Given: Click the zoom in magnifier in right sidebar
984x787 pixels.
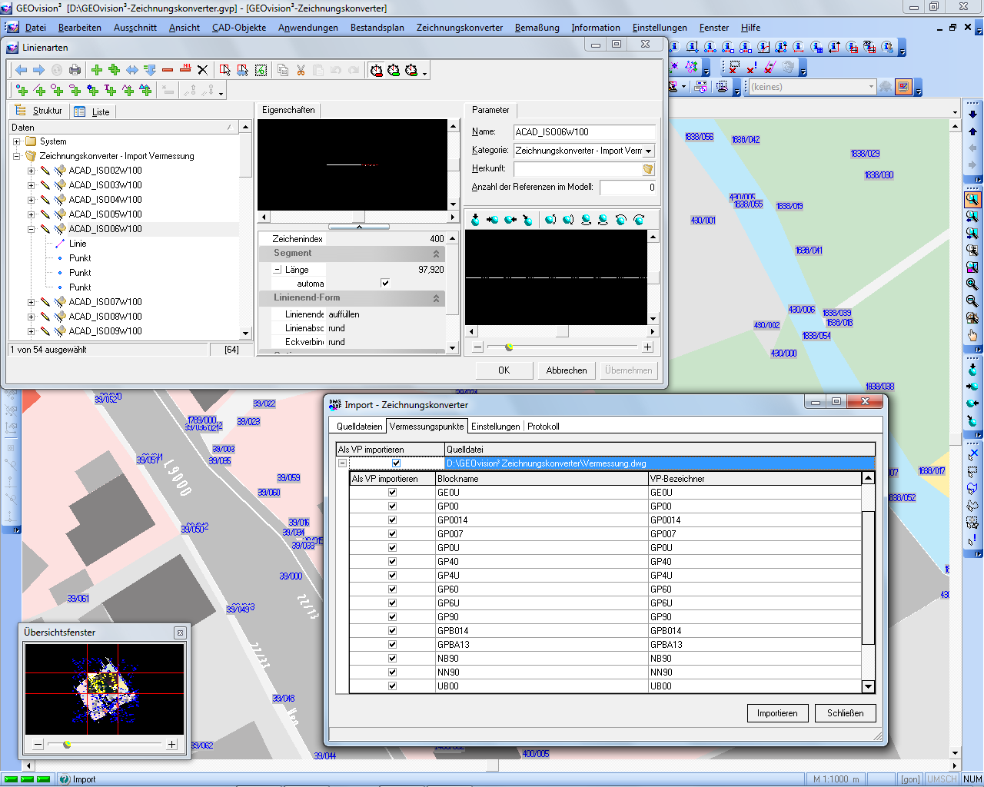Looking at the screenshot, I should tap(972, 284).
